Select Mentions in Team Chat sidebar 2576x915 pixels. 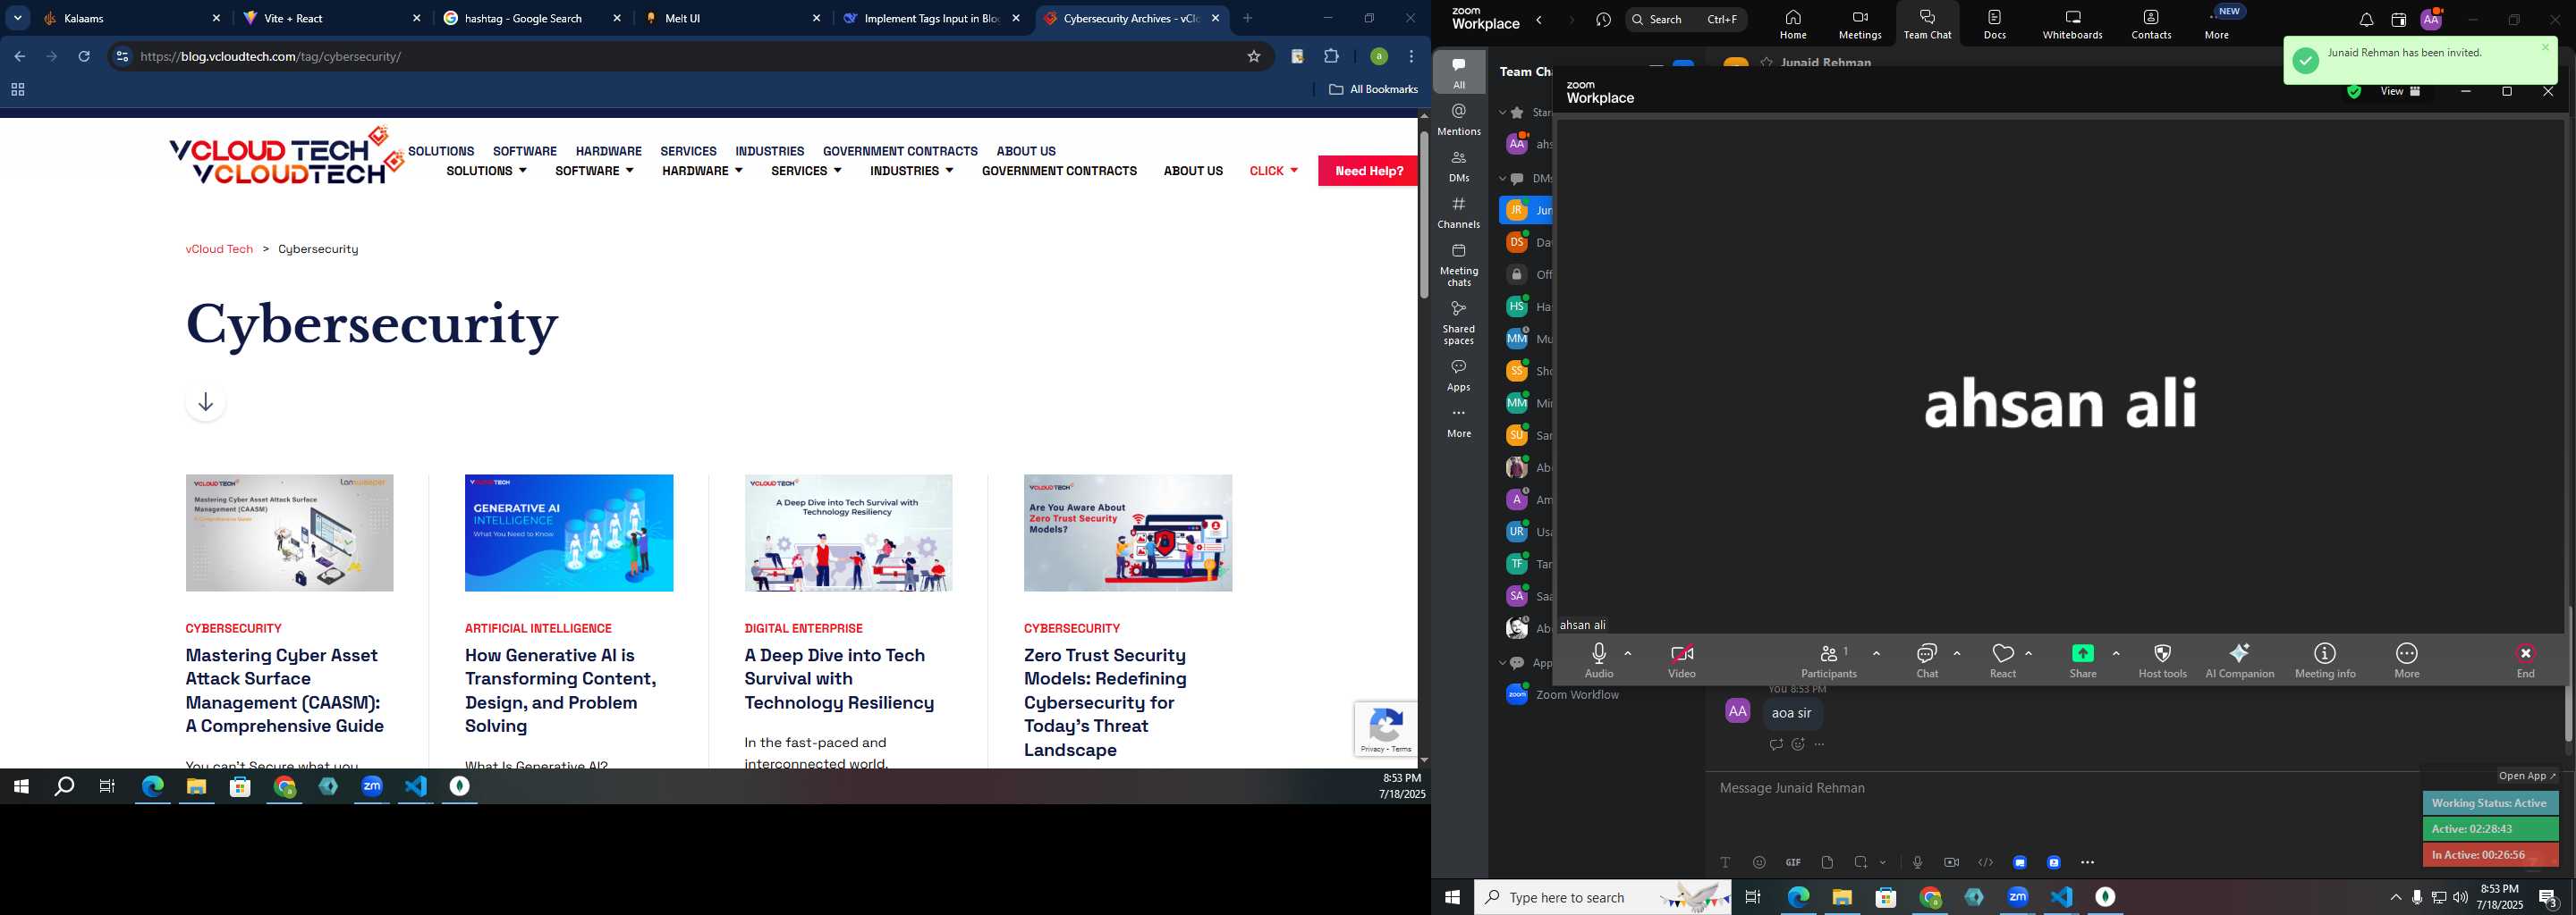click(x=1459, y=120)
